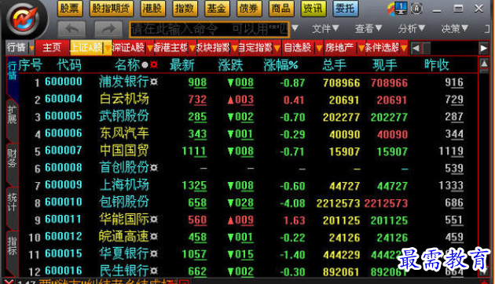Image resolution: width=495 pixels, height=284 pixels.
Task: Click the grey dot icon beside 名称 header
Action: click(145, 65)
